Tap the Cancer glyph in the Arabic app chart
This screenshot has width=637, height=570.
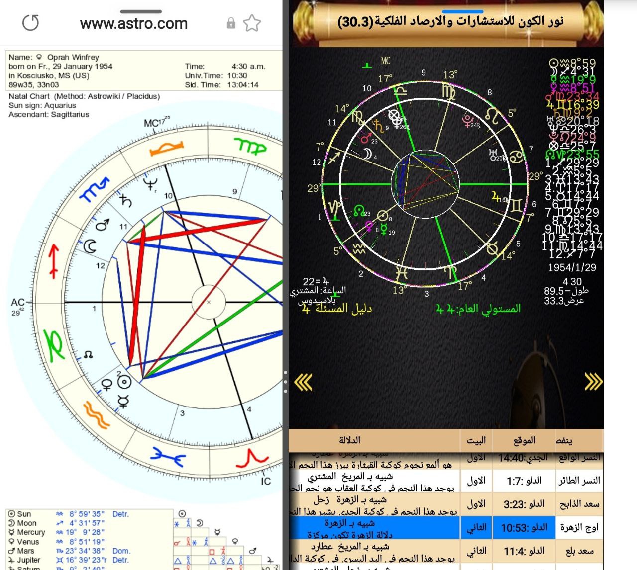[517, 156]
